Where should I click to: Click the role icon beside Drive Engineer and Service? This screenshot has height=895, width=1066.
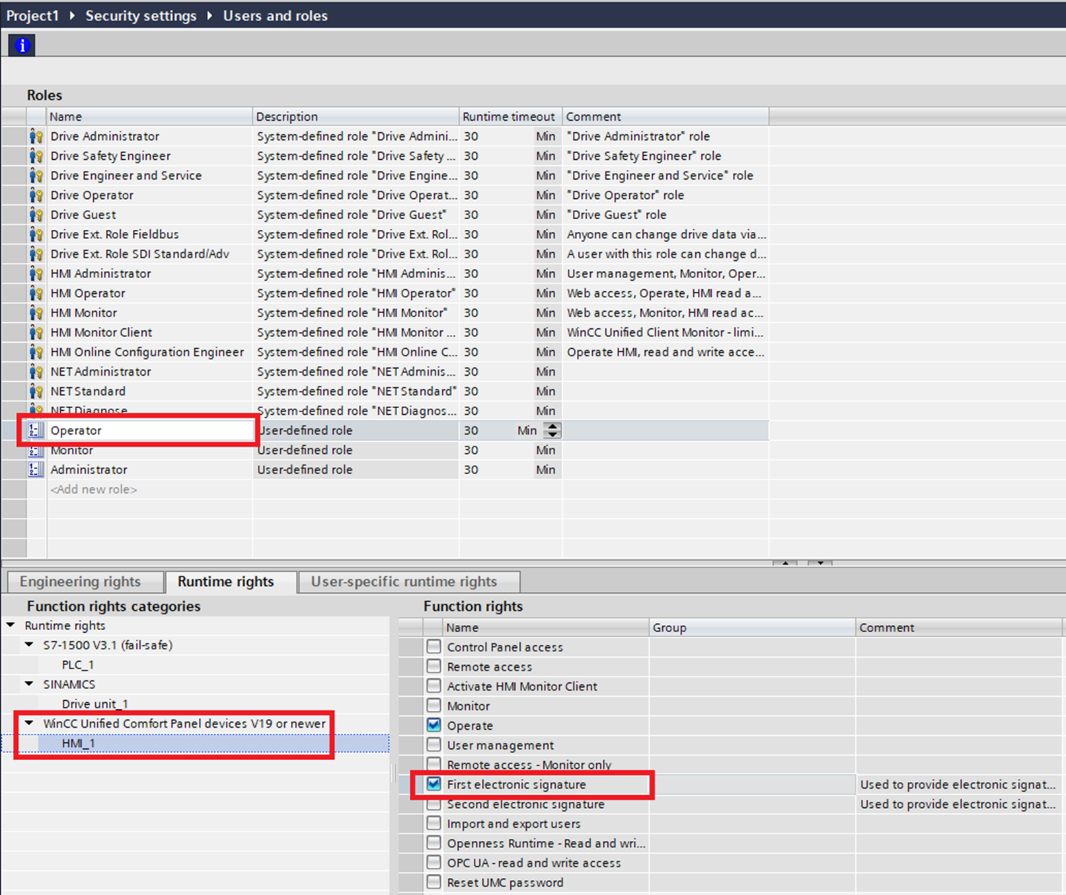36,176
